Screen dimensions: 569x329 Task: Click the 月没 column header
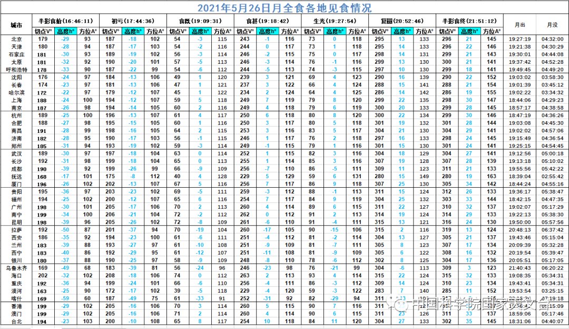pyautogui.click(x=552, y=25)
